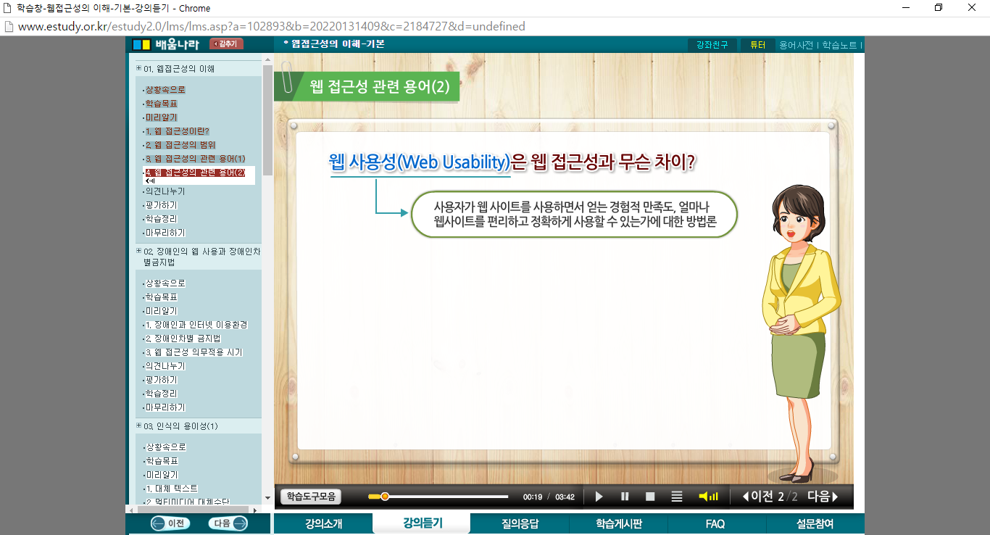This screenshot has height=535, width=990.
Task: Select 평가하기 under the first chapter
Action: click(161, 205)
